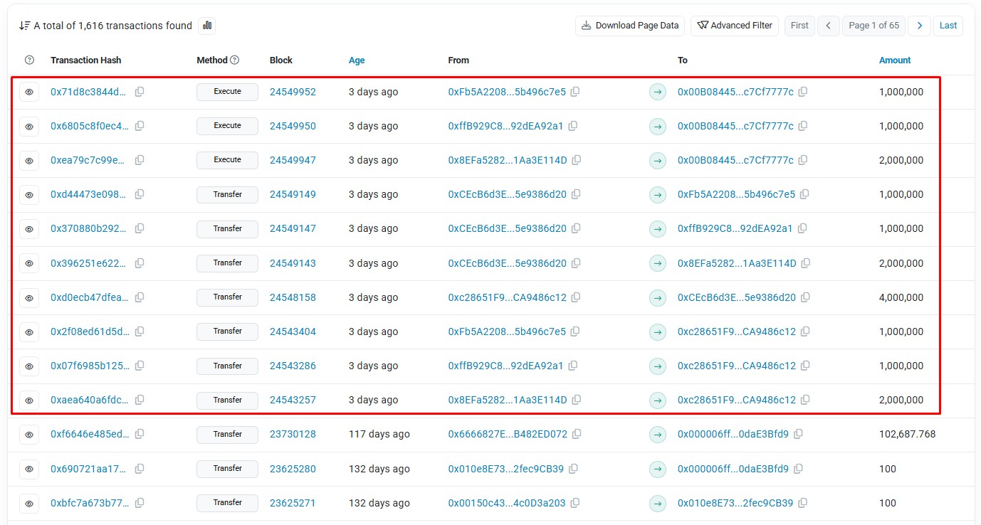Click Download Page Data button
The image size is (981, 525).
click(630, 26)
